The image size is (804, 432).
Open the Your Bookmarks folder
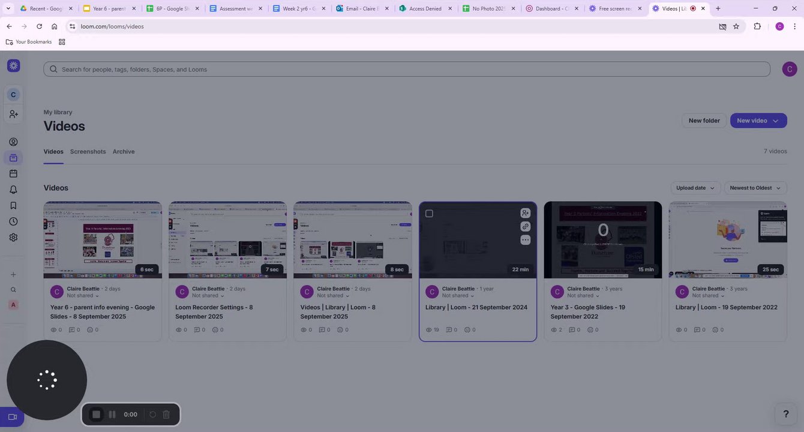[x=28, y=42]
